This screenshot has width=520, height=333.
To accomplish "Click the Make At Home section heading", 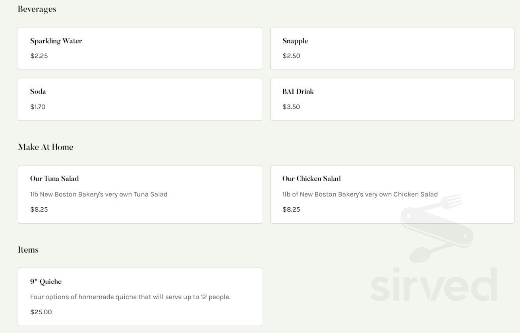I will coord(45,147).
